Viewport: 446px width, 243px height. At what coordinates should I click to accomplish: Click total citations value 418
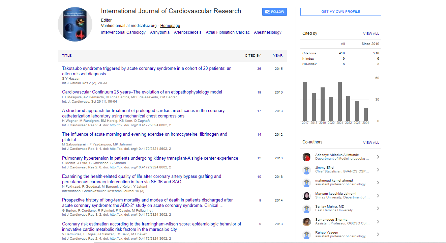coord(342,53)
